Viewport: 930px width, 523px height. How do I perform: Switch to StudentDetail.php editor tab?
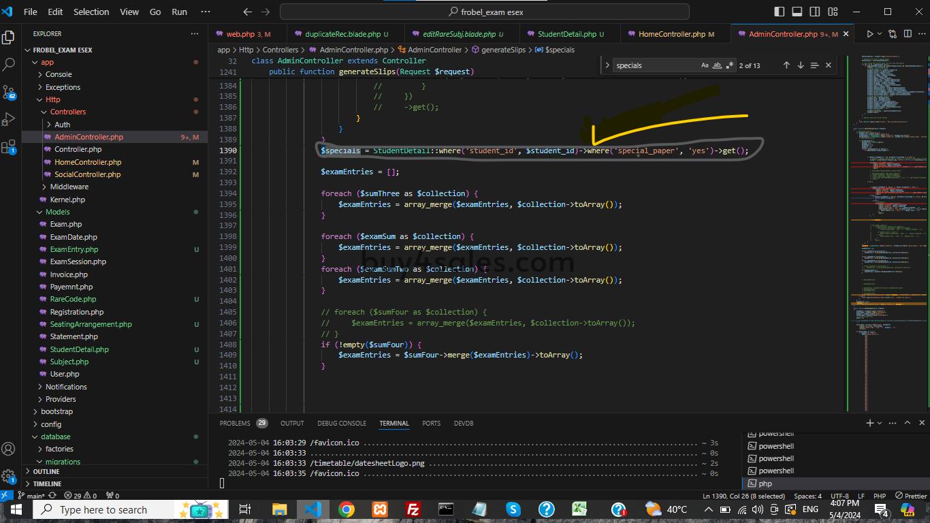coord(570,33)
